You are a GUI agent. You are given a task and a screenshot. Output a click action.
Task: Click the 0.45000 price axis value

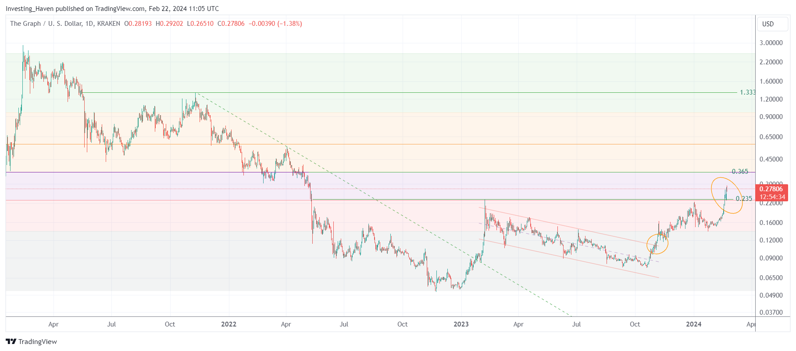click(771, 159)
